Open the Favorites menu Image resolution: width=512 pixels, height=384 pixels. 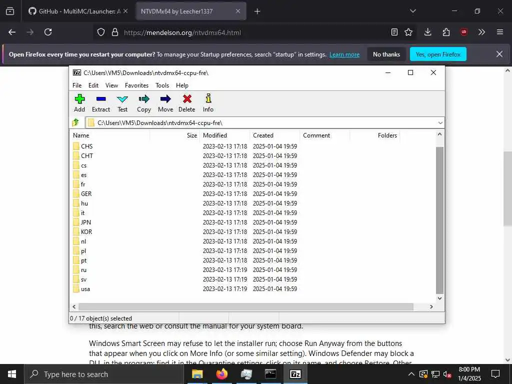point(136,85)
